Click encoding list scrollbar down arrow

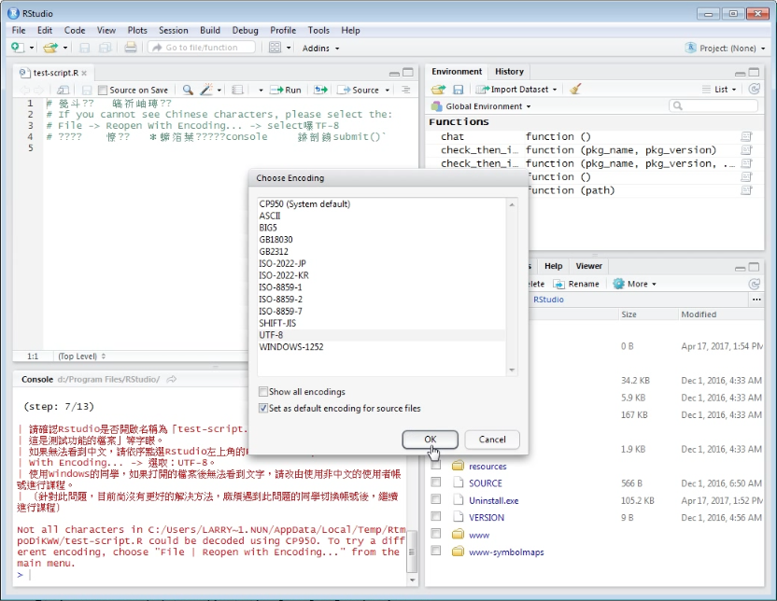tap(512, 370)
